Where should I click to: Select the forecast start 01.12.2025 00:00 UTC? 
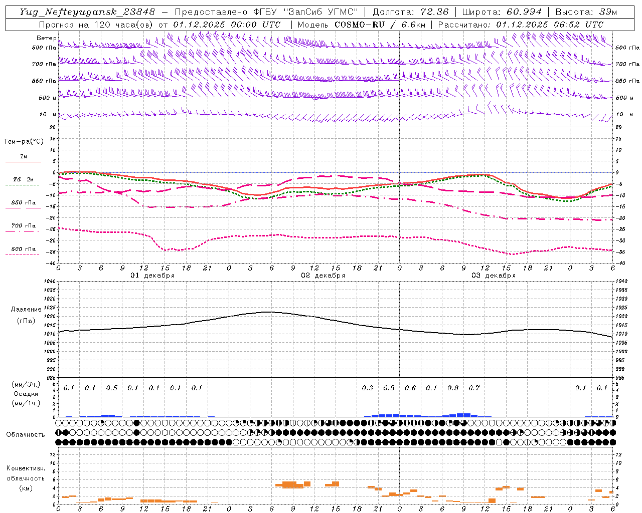[x=227, y=25]
